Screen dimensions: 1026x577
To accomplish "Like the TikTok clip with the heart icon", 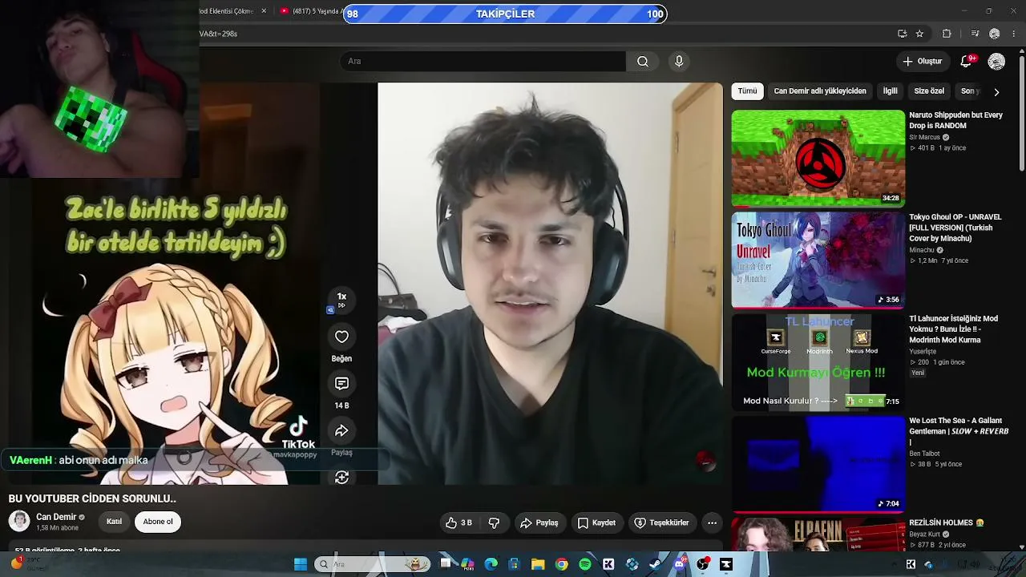I will 341,337.
